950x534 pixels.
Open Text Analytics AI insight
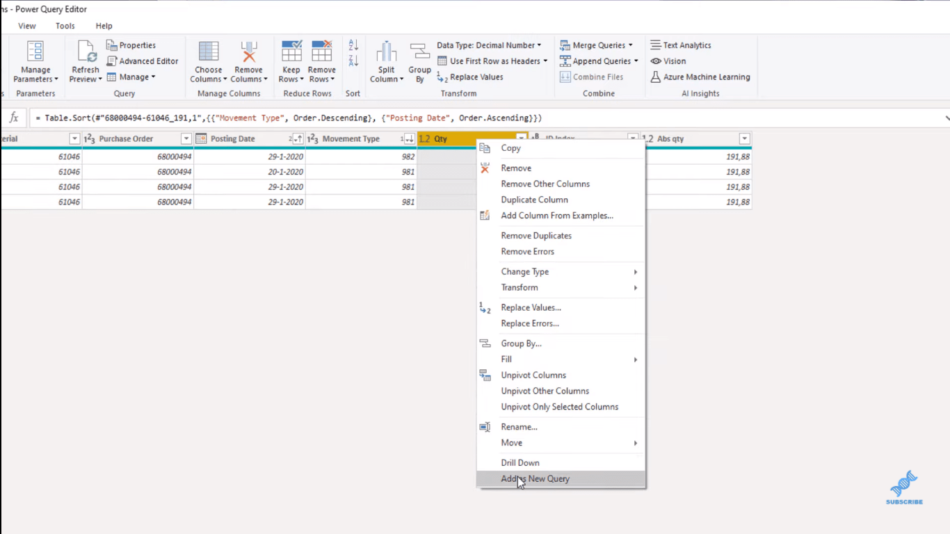point(681,45)
